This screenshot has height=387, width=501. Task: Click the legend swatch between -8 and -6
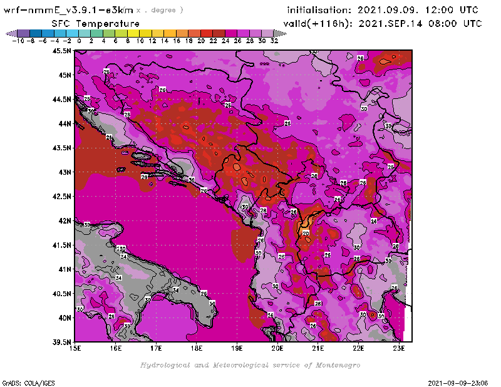point(36,34)
